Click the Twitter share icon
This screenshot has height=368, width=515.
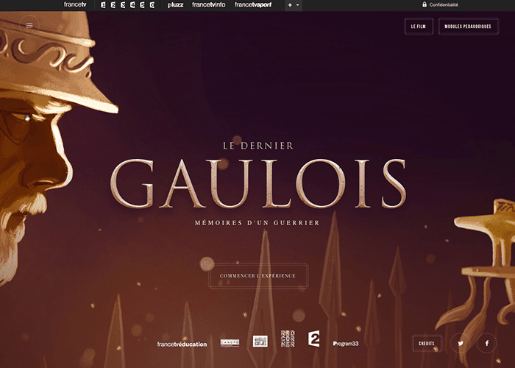click(x=461, y=344)
